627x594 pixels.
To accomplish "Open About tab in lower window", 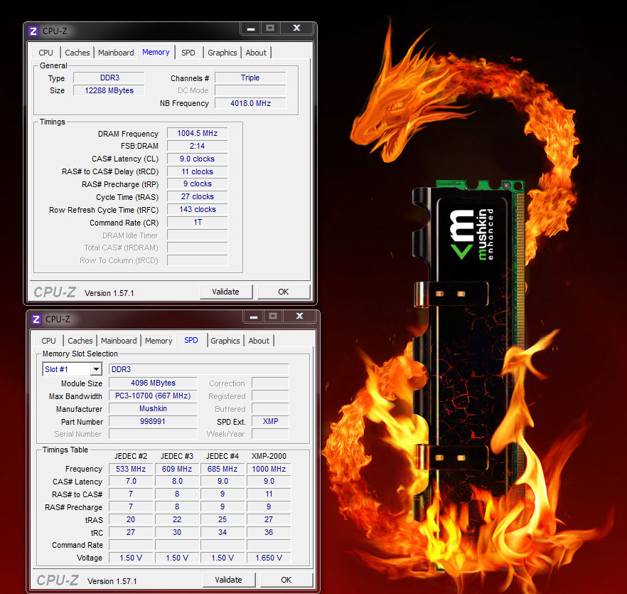I will pos(259,341).
